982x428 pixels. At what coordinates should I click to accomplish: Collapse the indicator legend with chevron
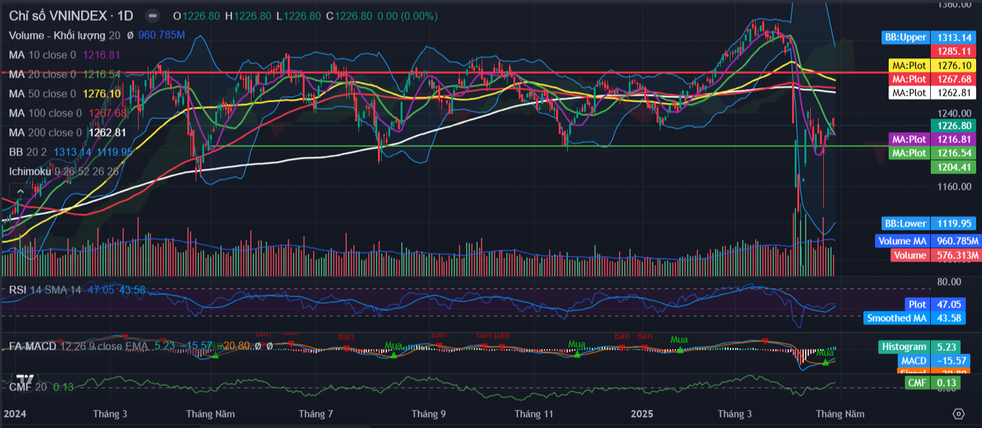pyautogui.click(x=19, y=191)
